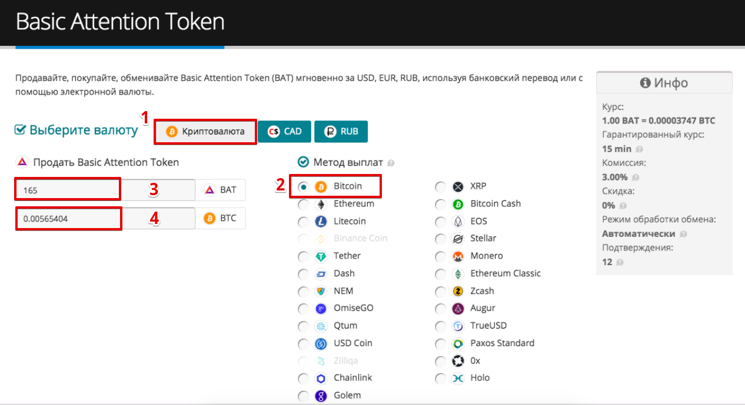Select Bitcoin Cash radio button
745x405 pixels.
441,205
